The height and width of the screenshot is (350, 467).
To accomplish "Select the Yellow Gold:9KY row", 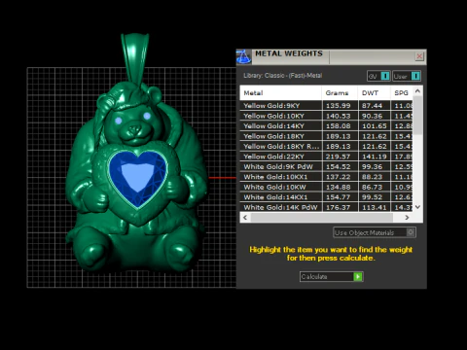I will (x=326, y=106).
